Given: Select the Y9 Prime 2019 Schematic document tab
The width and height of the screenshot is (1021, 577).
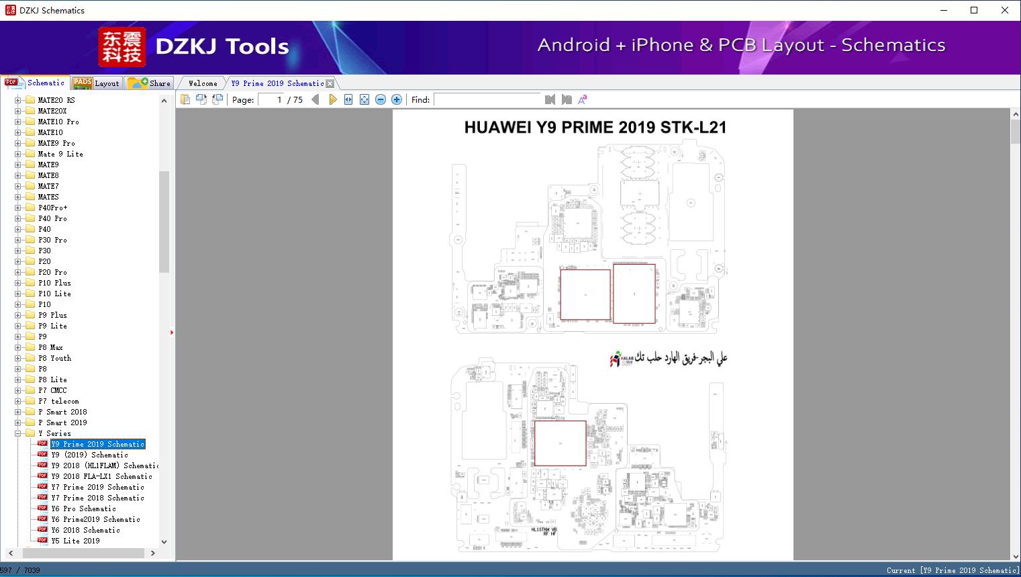Looking at the screenshot, I should point(277,83).
